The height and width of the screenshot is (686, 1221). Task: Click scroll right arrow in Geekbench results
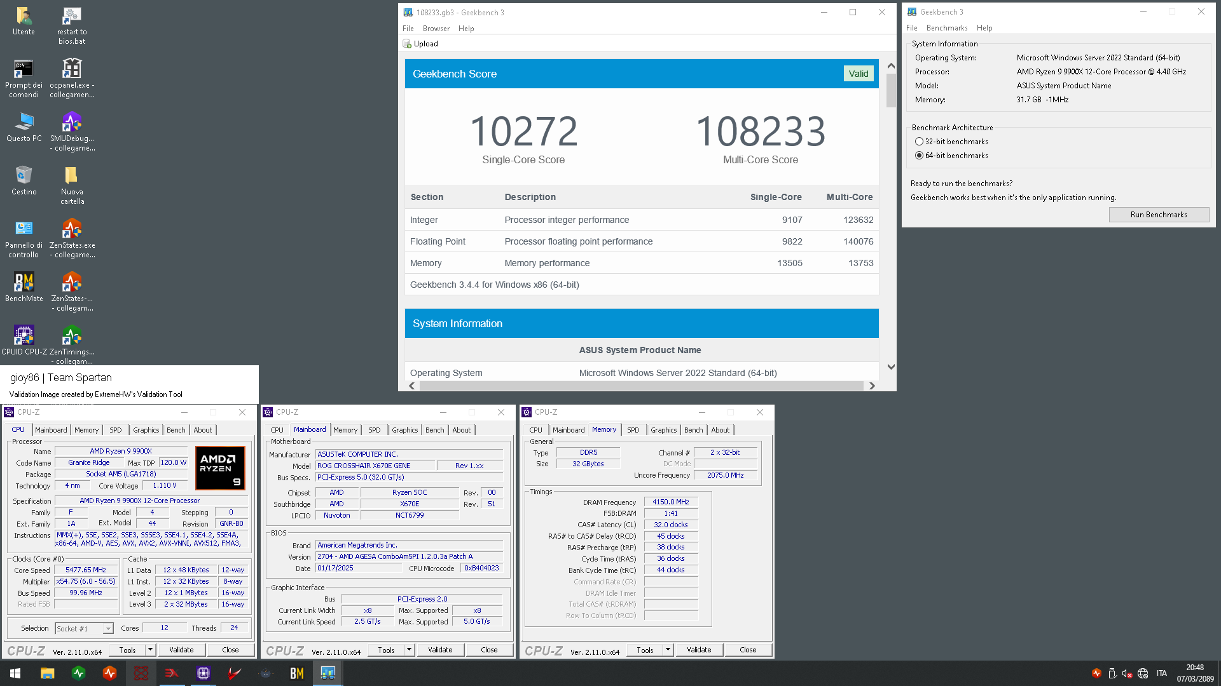tap(872, 386)
